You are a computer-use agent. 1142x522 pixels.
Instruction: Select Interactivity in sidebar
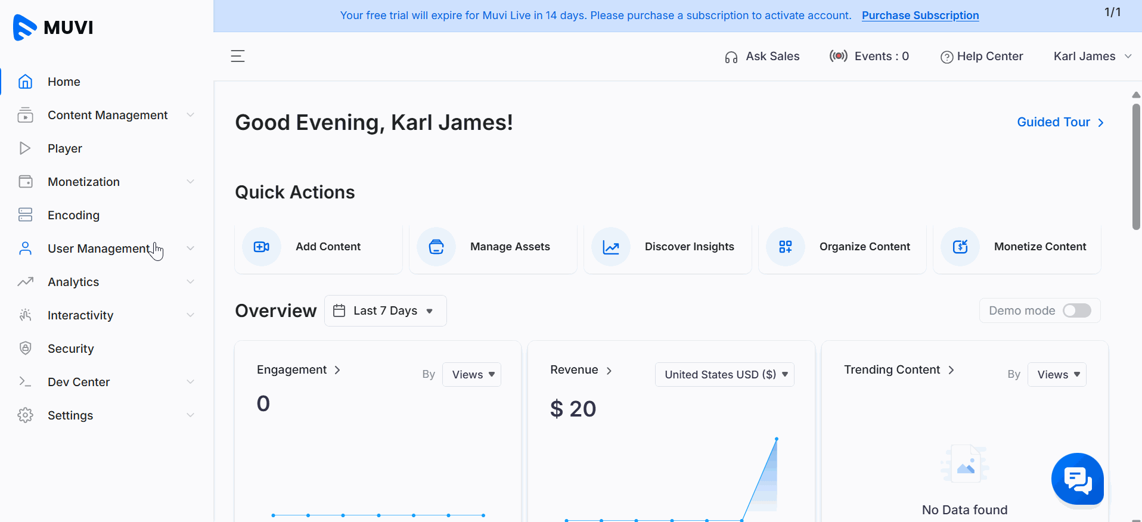click(x=80, y=315)
